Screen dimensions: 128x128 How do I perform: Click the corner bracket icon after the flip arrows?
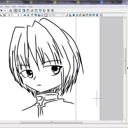(x=32, y=15)
